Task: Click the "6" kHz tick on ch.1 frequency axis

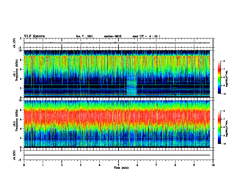Action: point(21,70)
